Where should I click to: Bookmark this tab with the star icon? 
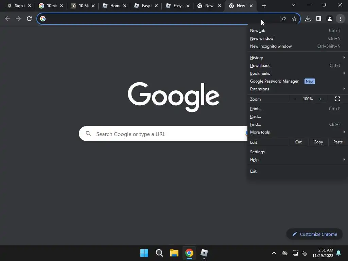(x=294, y=19)
